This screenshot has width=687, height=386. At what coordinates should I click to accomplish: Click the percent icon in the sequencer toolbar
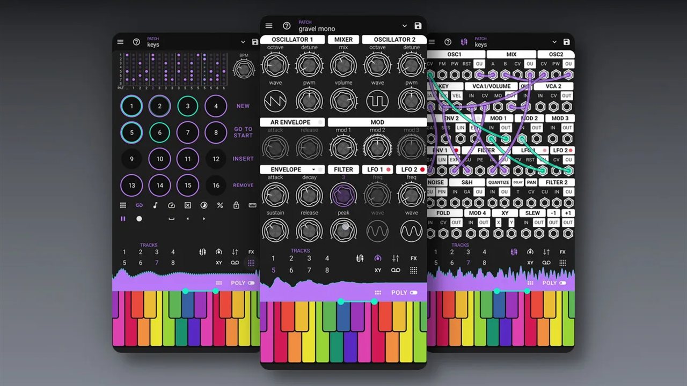click(x=220, y=205)
